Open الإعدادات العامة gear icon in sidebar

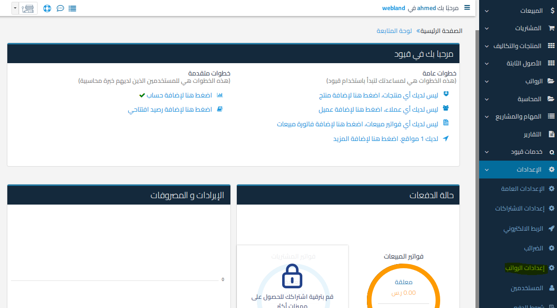pos(552,189)
